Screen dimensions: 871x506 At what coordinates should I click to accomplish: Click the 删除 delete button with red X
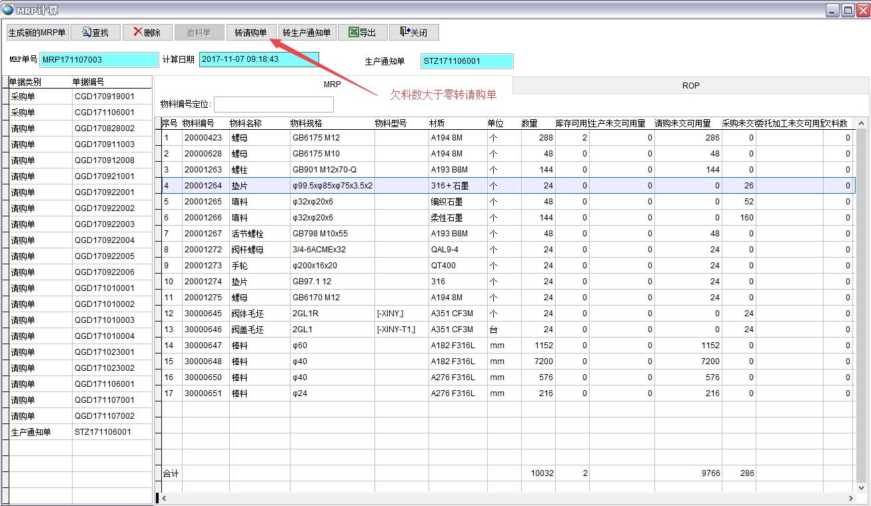pos(147,33)
